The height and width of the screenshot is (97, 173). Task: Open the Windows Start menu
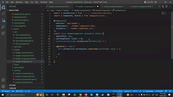tap(2, 95)
